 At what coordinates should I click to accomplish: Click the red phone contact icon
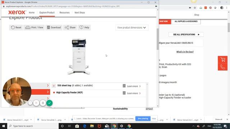[222, 67]
